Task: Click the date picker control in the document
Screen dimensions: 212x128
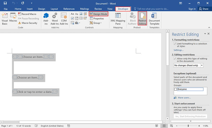Action: [35, 92]
